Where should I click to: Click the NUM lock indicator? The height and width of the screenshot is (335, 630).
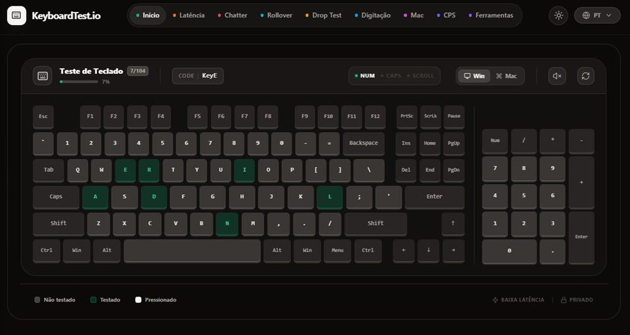coord(365,76)
